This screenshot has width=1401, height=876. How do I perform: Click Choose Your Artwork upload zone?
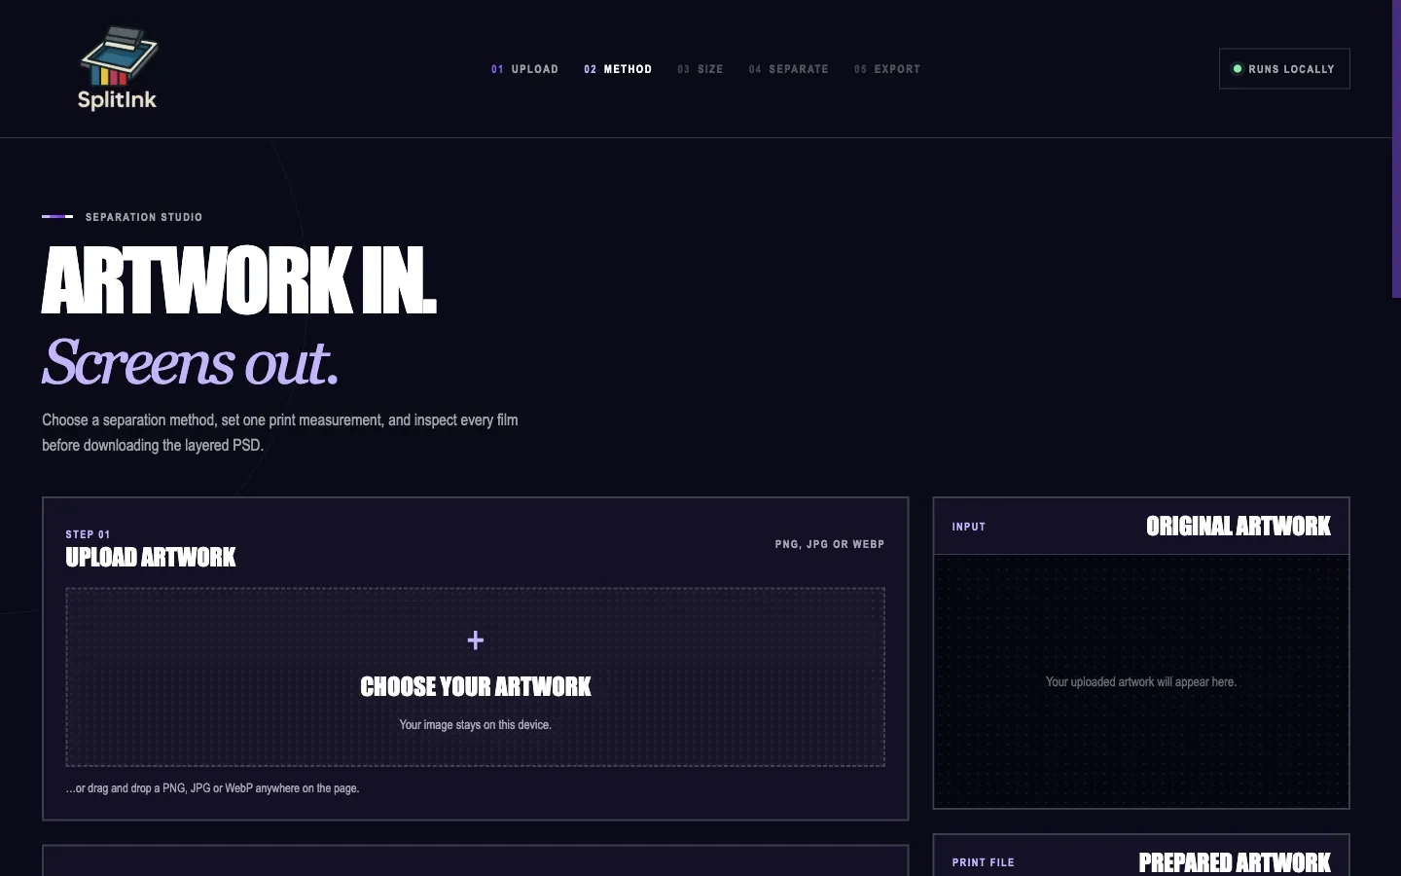476,677
